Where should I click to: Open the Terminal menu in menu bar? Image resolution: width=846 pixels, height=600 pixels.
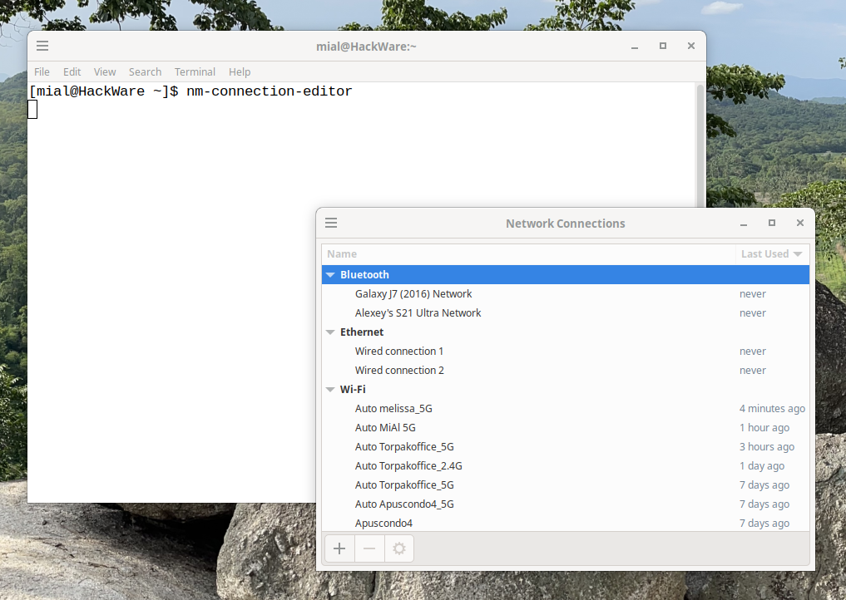(x=195, y=72)
